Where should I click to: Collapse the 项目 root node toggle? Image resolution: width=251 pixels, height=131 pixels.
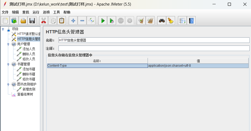pyautogui.click(x=3, y=29)
